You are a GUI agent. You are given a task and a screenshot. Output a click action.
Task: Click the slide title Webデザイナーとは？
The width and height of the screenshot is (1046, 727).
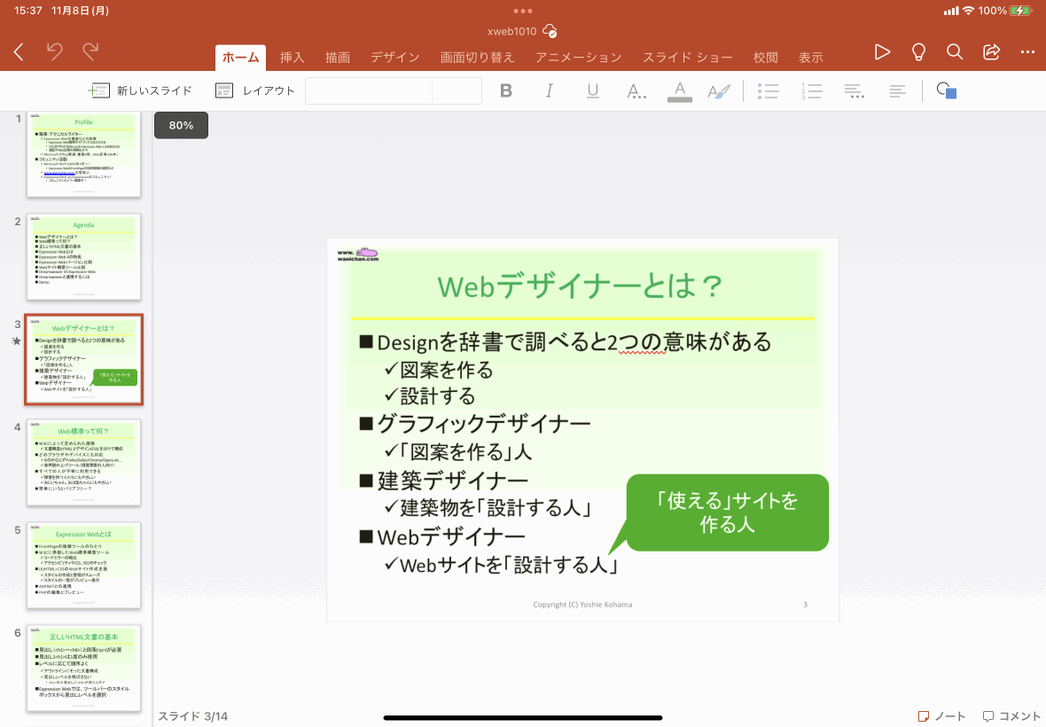pos(580,286)
